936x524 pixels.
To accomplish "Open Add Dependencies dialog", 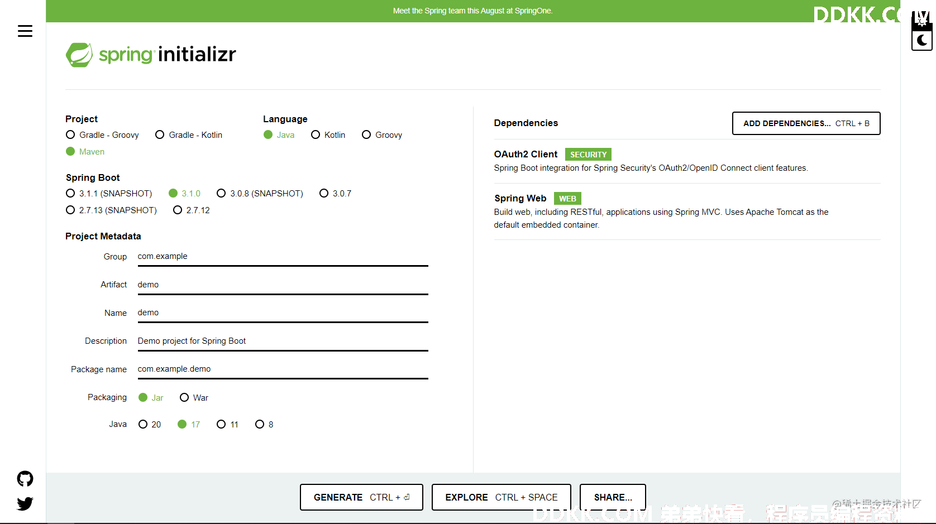I will [806, 123].
